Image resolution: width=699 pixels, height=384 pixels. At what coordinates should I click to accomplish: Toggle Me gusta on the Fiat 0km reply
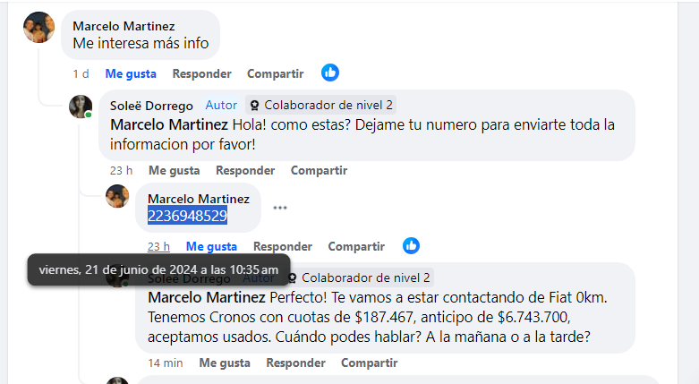point(225,363)
